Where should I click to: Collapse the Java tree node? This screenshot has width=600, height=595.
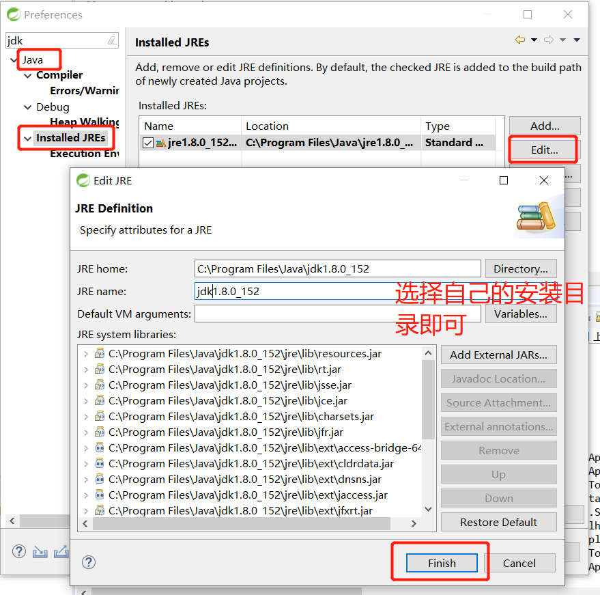14,60
